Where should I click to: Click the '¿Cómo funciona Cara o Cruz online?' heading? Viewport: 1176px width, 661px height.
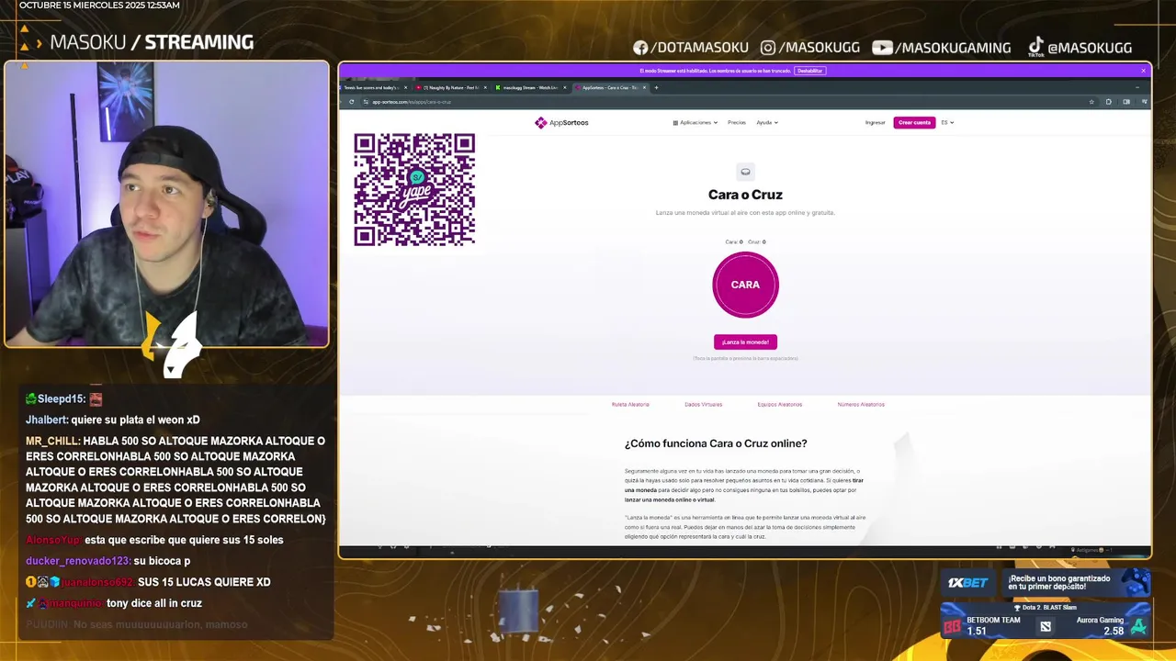click(716, 443)
